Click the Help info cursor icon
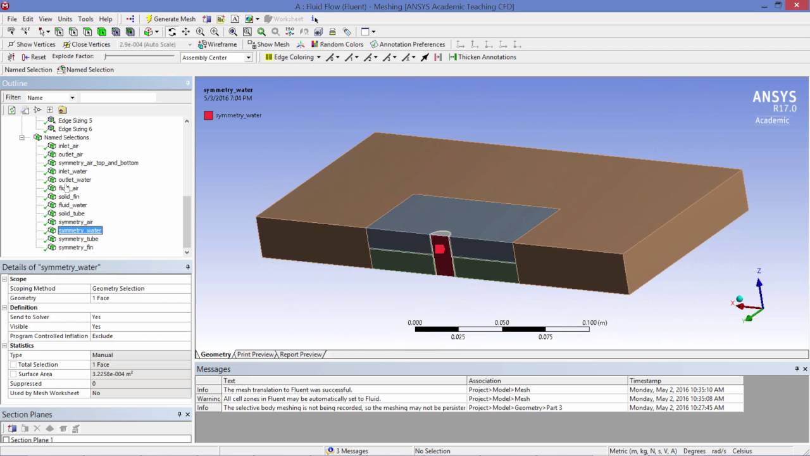 click(x=315, y=19)
